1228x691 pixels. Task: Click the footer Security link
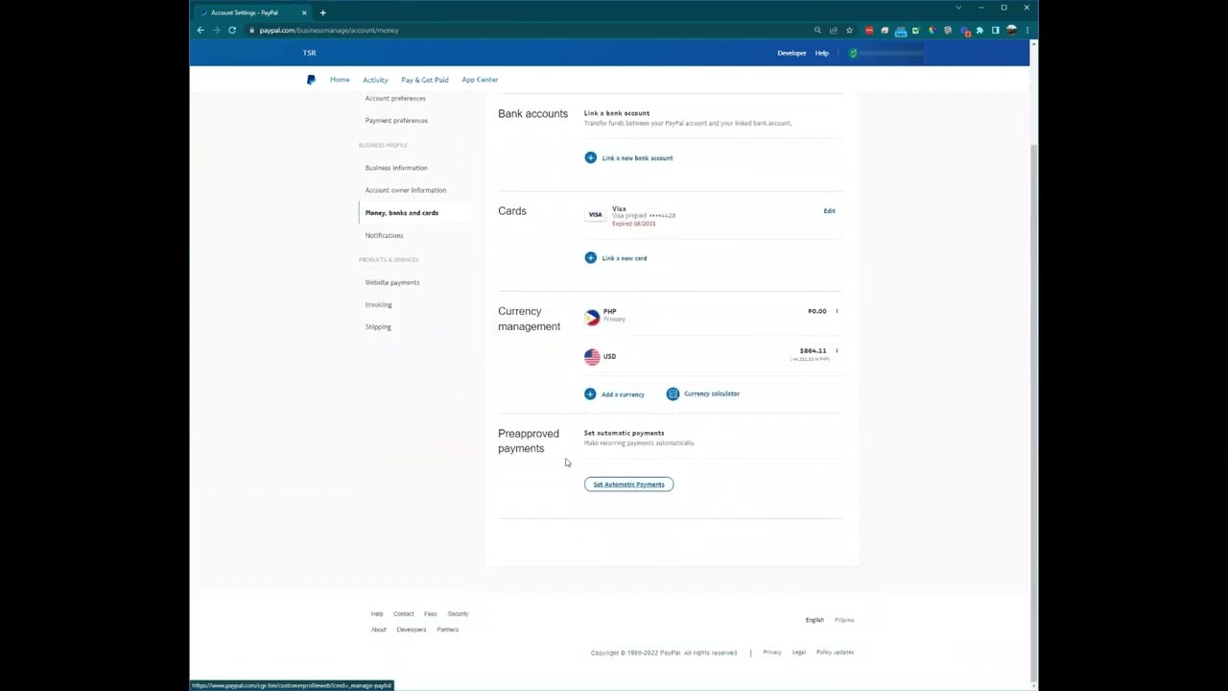point(458,613)
